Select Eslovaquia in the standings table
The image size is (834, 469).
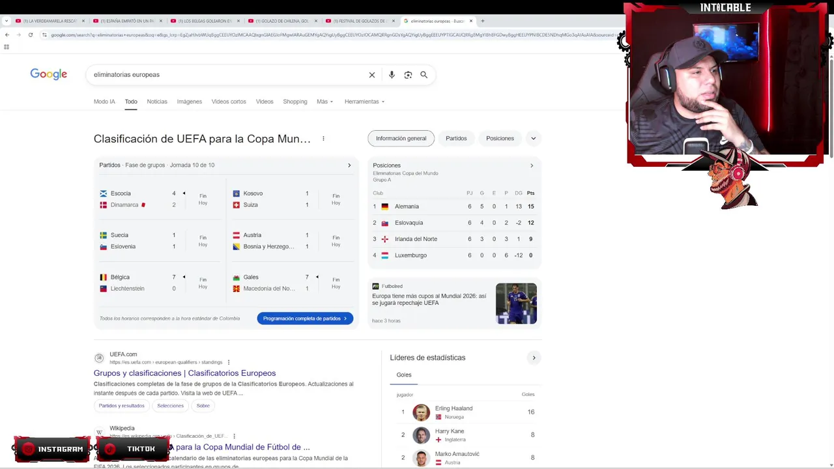point(454,223)
